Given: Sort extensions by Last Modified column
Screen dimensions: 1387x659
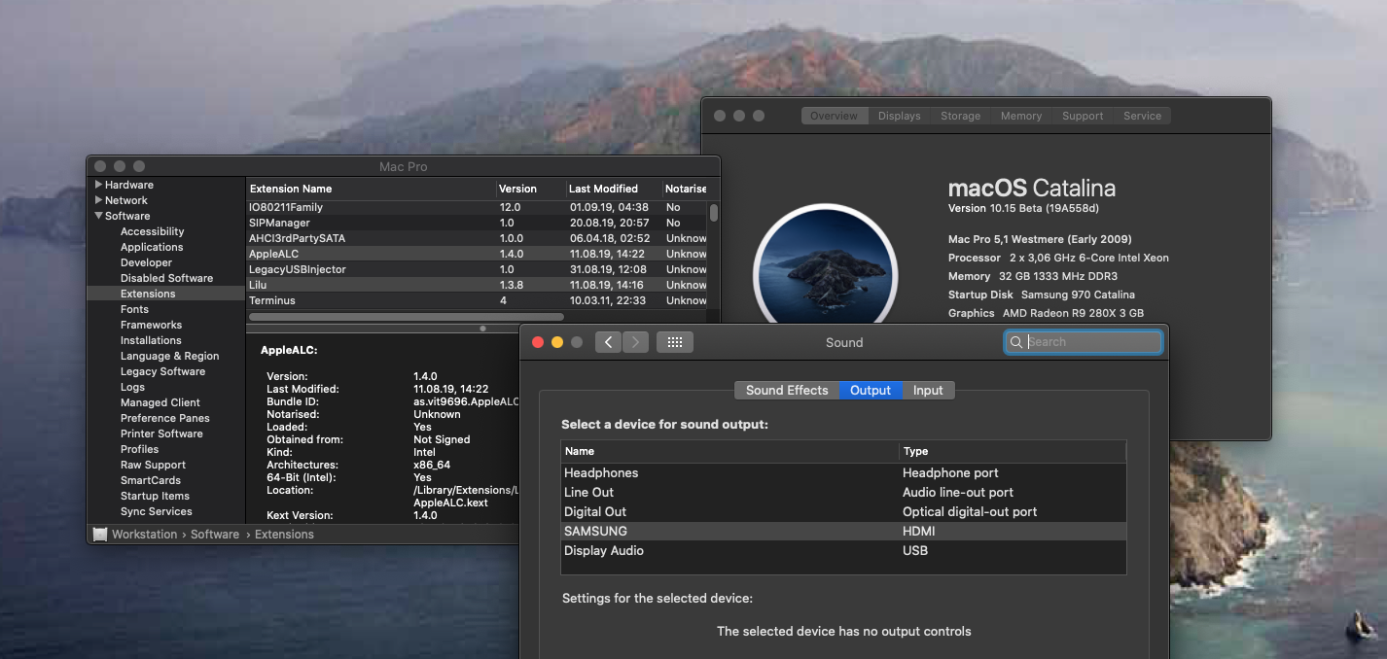Looking at the screenshot, I should tap(613, 189).
